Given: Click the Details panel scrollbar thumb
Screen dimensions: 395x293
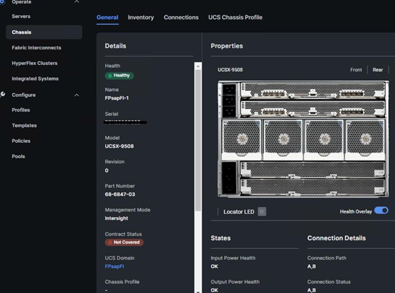Looking at the screenshot, I should pos(198,140).
